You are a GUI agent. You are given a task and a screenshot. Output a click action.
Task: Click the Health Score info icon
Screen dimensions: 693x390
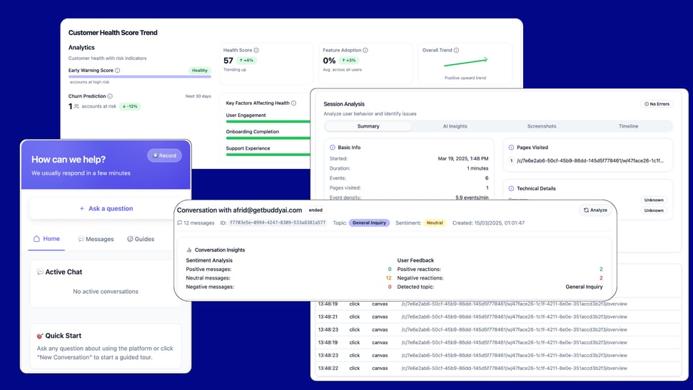tap(256, 51)
